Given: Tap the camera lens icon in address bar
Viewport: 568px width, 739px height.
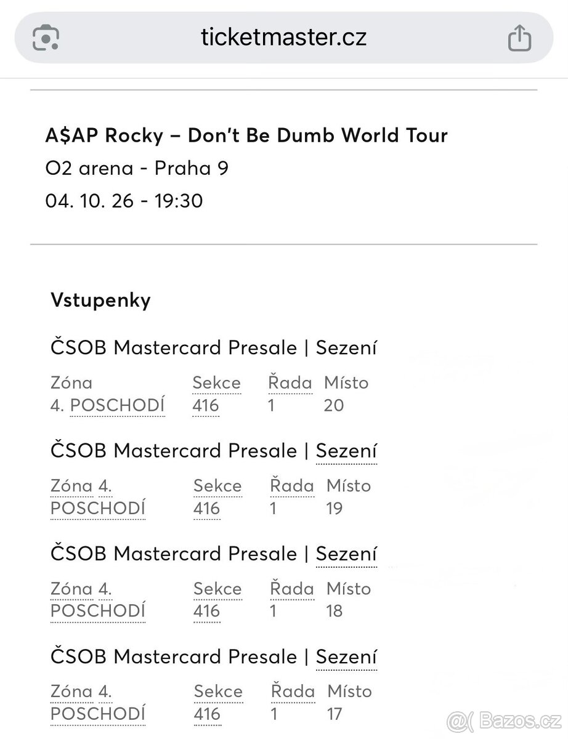Looking at the screenshot, I should (46, 39).
